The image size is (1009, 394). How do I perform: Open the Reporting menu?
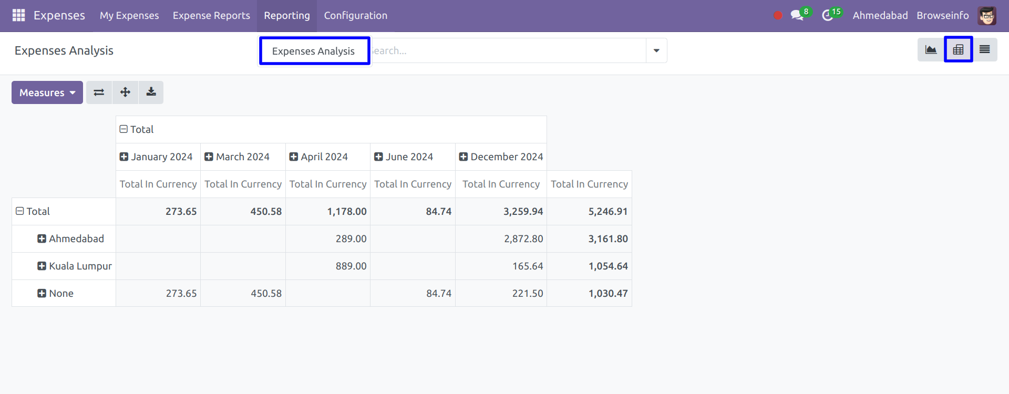click(287, 15)
